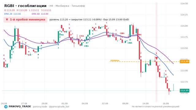Open the panovq.trade website link
Image resolution: width=196 pixels, height=110 pixels.
tap(40, 107)
